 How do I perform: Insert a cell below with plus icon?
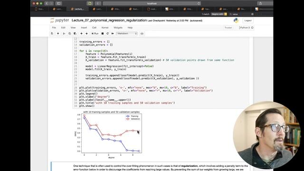coord(58,34)
